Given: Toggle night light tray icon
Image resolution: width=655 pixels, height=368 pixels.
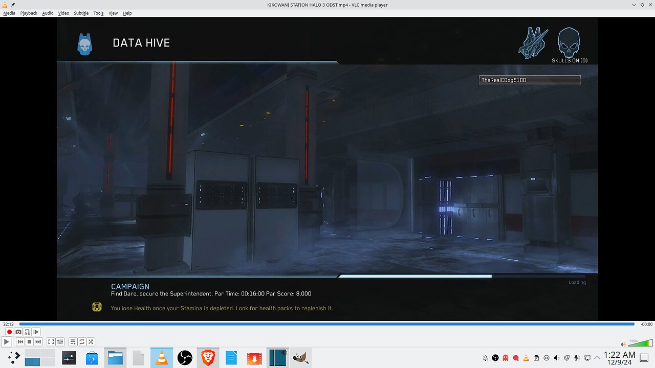Looking at the screenshot, I should (567, 358).
